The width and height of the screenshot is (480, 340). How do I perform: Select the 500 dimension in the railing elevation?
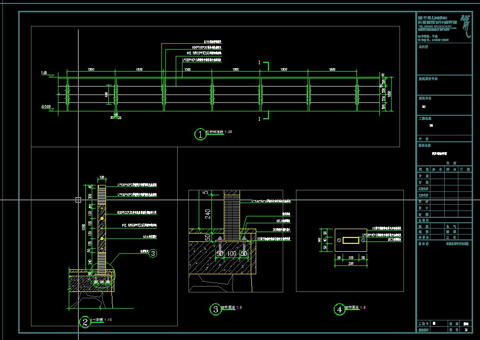click(x=107, y=95)
